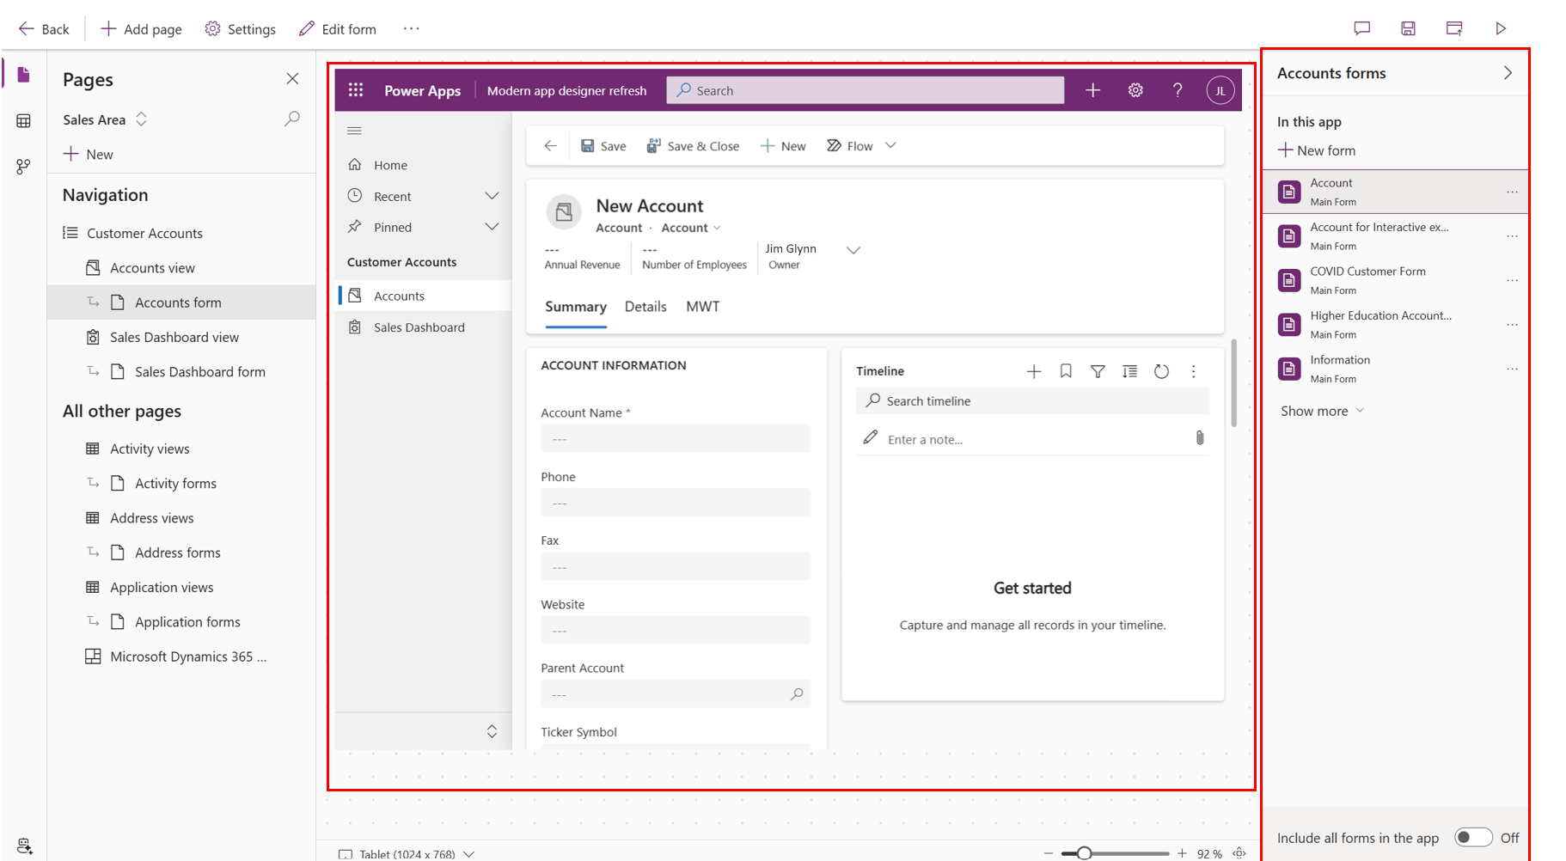Open the virtual agent icon at the bottom of the left rail
This screenshot has width=1566, height=861.
coord(23,846)
